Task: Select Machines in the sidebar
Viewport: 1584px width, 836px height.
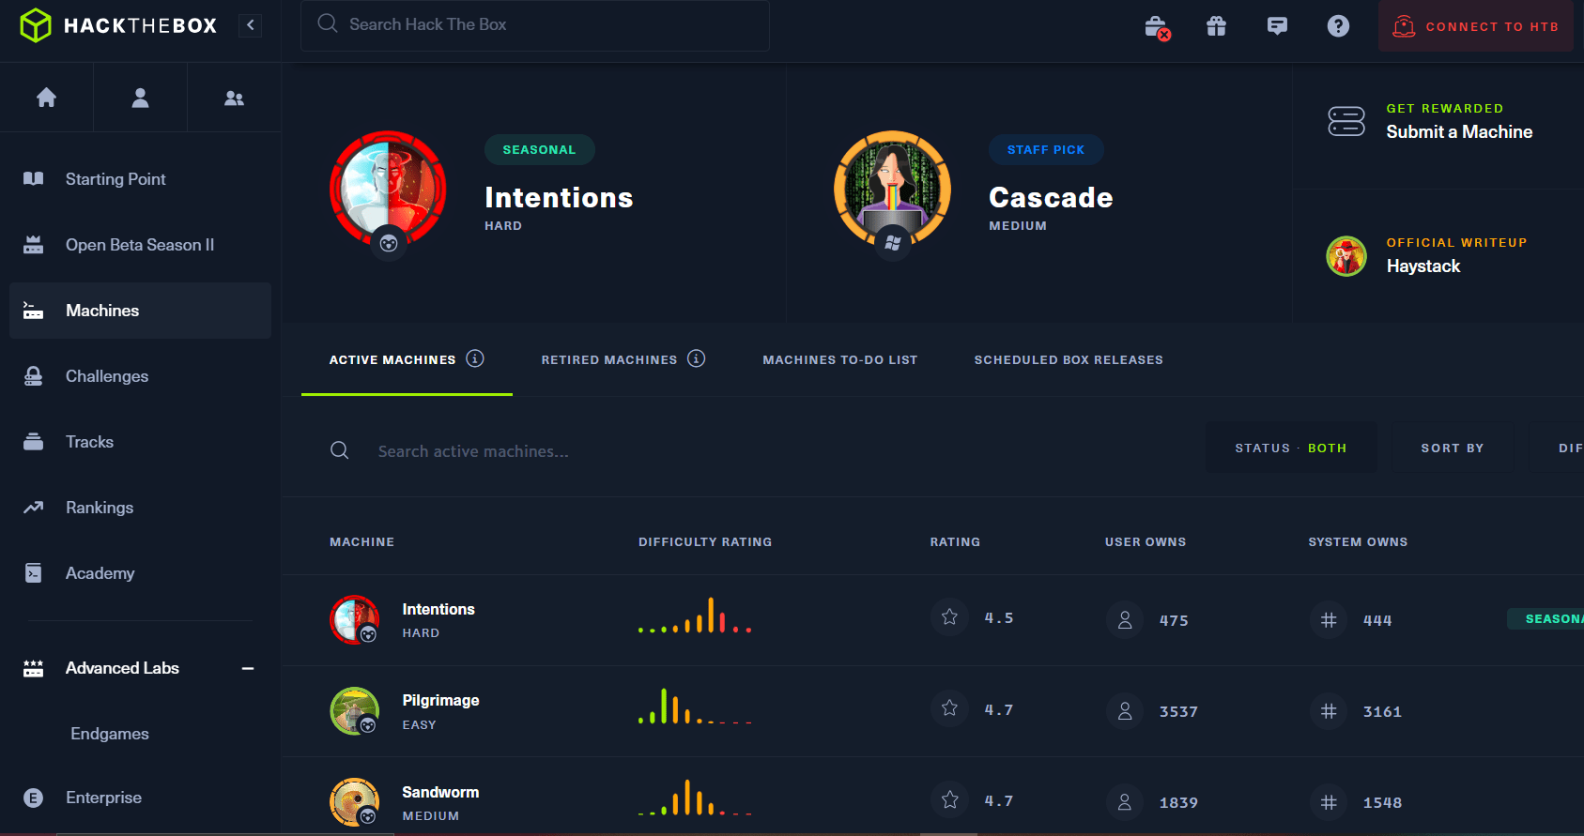Action: [x=141, y=311]
